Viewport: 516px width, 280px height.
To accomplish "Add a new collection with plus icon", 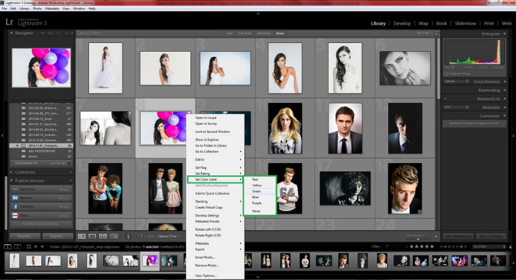I will pyautogui.click(x=71, y=172).
